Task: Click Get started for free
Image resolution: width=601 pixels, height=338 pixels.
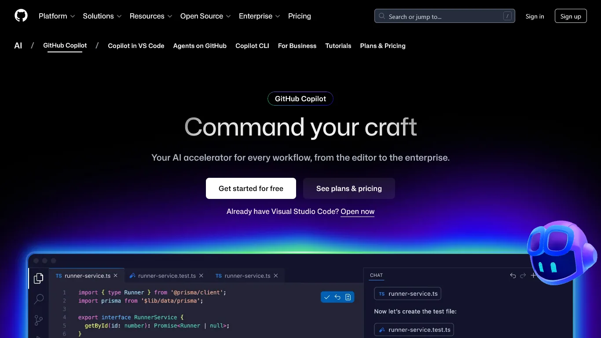Action: click(251, 188)
